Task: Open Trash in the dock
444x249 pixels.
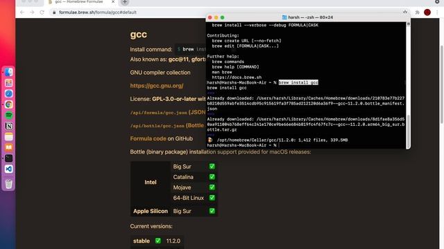Action: 8,184
